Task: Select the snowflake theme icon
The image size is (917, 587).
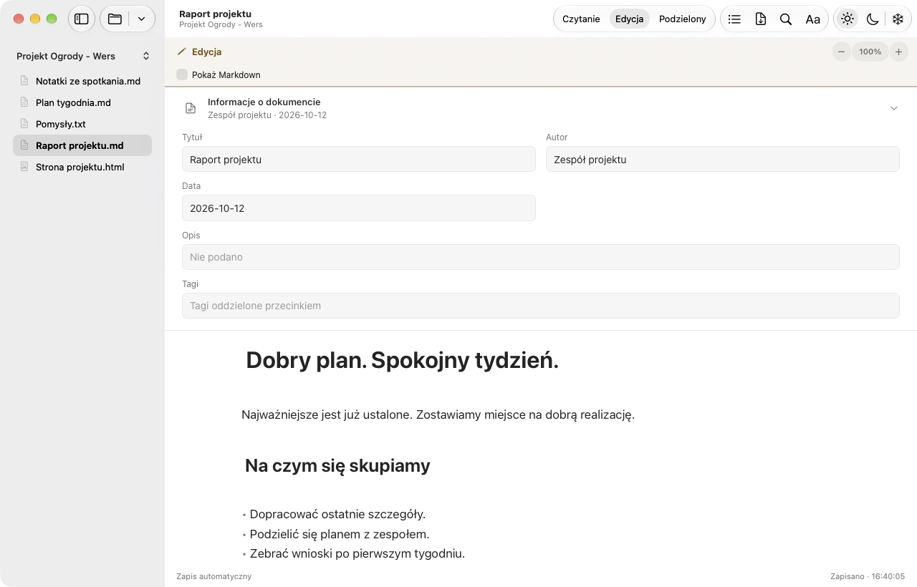Action: tap(898, 19)
